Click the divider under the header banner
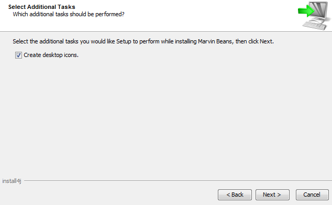The width and height of the screenshot is (332, 205). click(166, 32)
